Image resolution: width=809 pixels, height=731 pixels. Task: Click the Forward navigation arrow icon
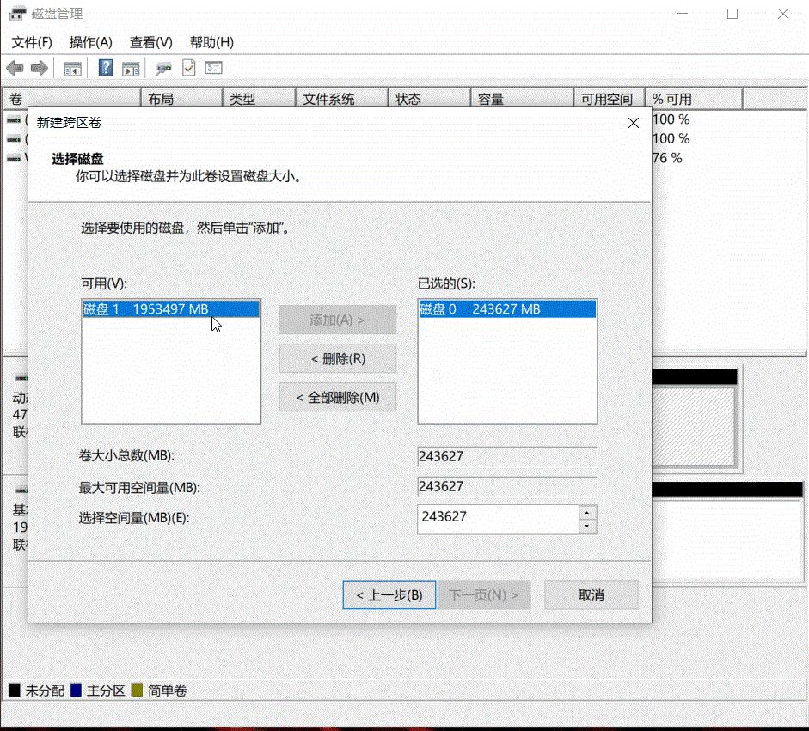pos(38,68)
